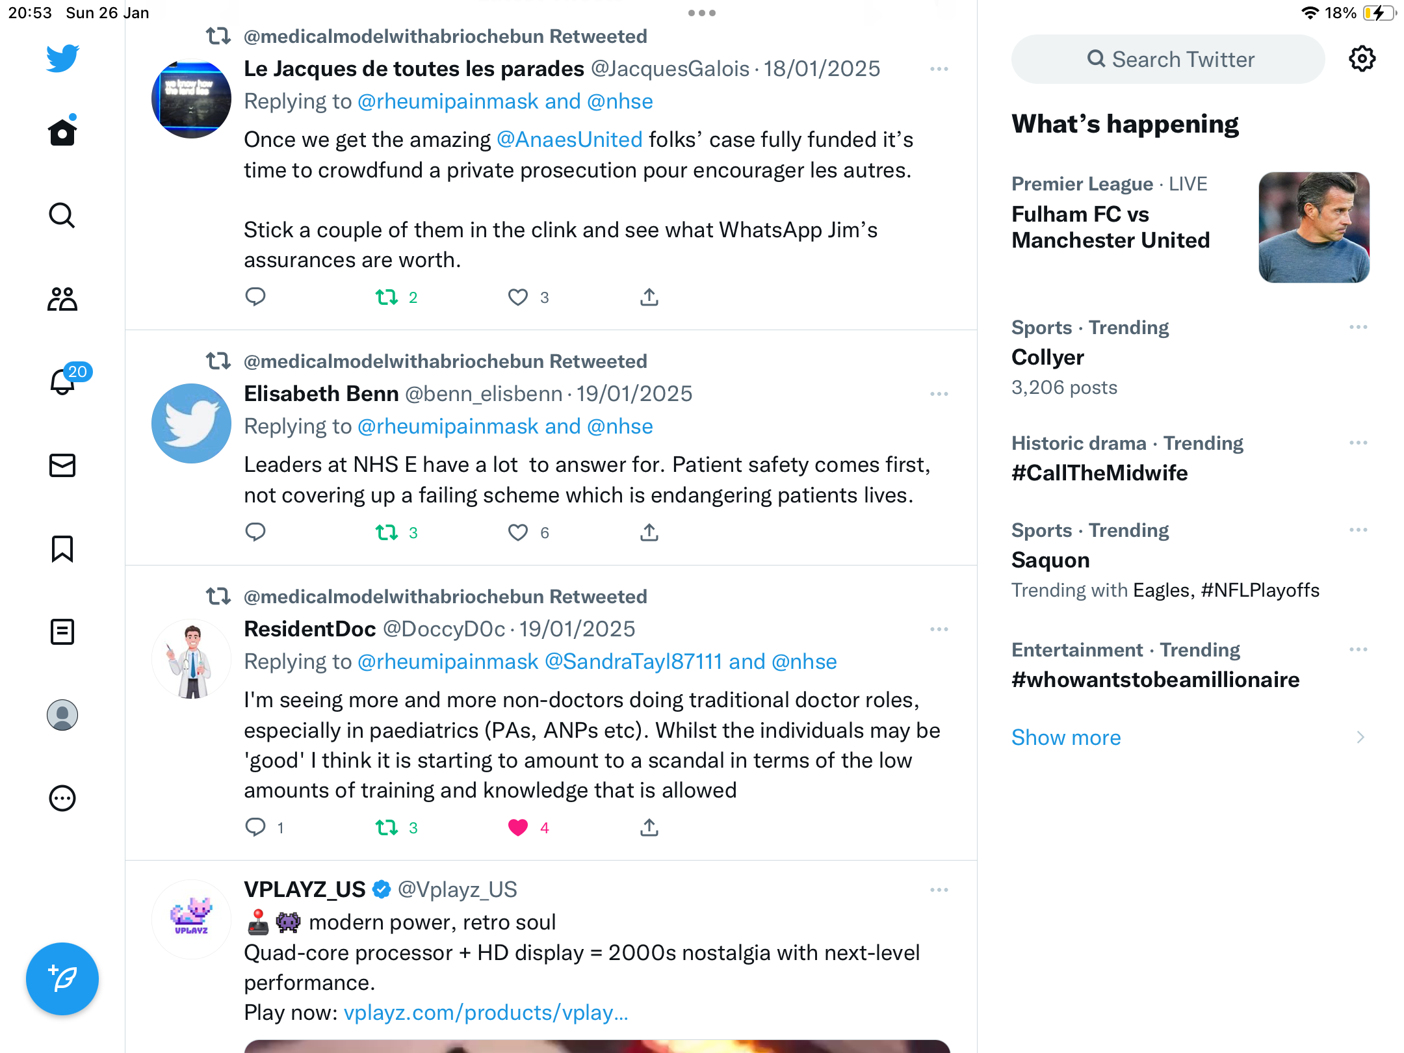Viewport: 1404px width, 1053px height.
Task: Open search settings gear icon
Action: point(1362,59)
